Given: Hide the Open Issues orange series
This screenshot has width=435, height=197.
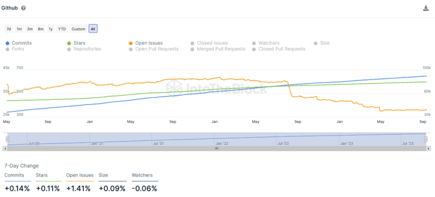Looking at the screenshot, I should 146,43.
